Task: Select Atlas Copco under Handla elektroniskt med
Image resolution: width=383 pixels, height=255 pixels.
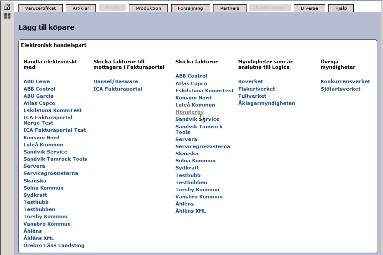Action: pos(39,103)
